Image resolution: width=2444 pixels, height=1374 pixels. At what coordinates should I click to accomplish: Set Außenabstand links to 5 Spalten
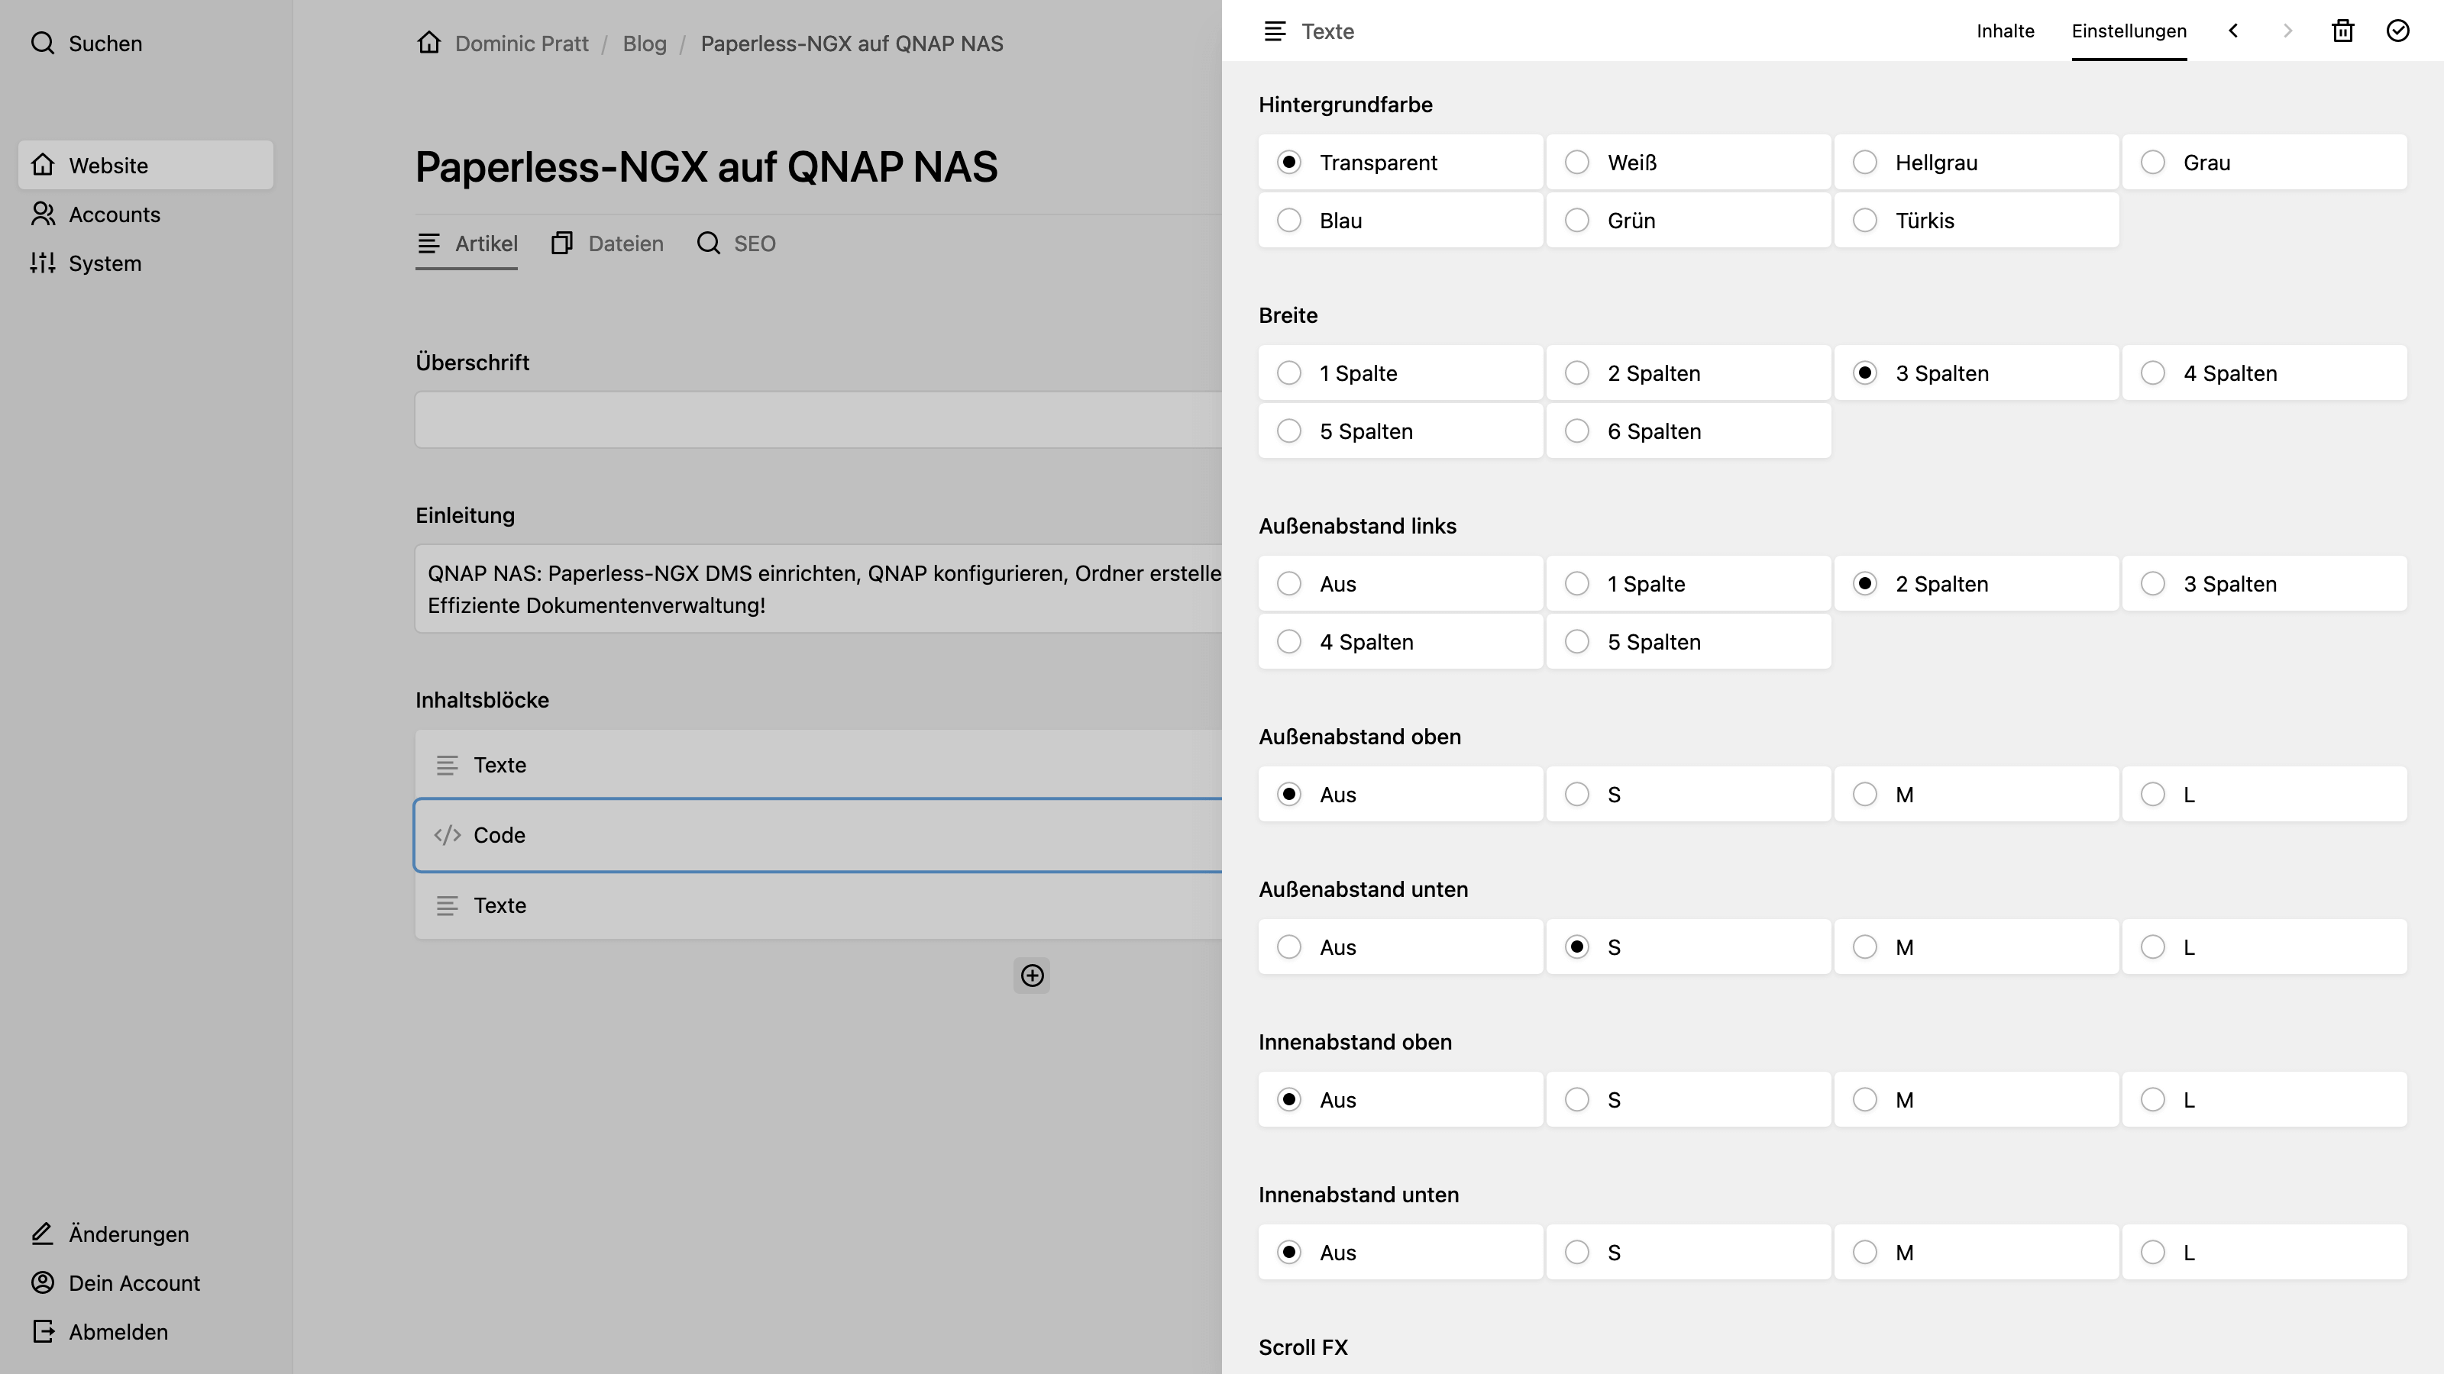point(1688,642)
